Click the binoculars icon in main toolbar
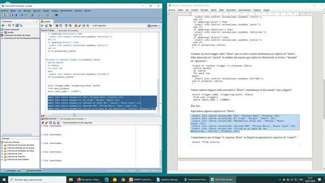 coord(56,15)
